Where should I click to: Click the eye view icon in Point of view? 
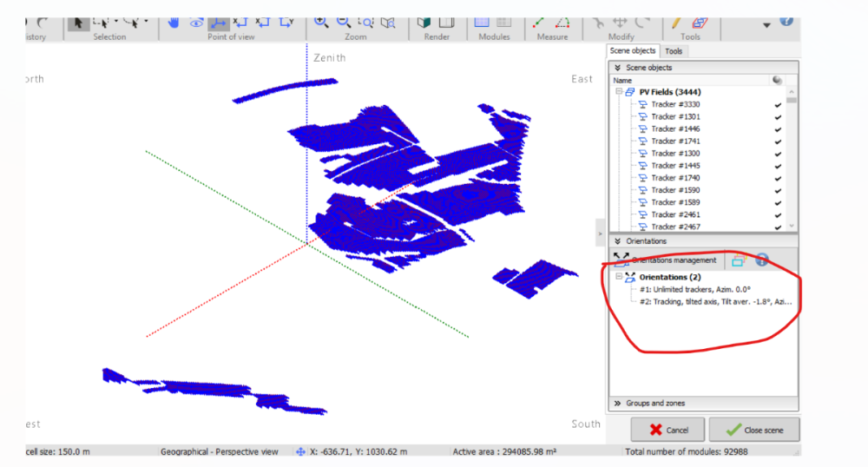[x=195, y=23]
